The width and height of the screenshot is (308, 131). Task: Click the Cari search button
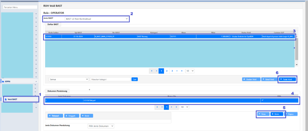point(134,79)
